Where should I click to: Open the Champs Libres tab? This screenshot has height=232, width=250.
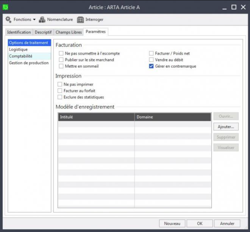click(69, 32)
